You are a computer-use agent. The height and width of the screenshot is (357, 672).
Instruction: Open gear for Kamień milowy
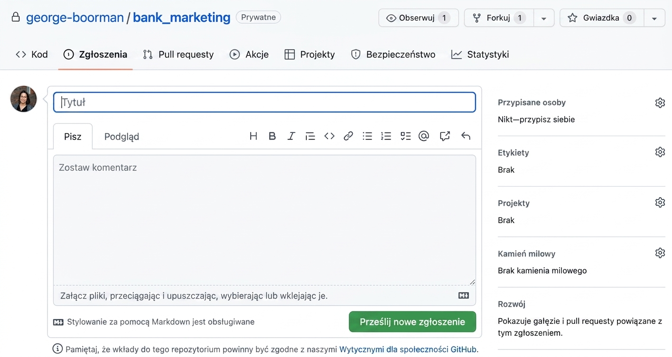(x=660, y=253)
